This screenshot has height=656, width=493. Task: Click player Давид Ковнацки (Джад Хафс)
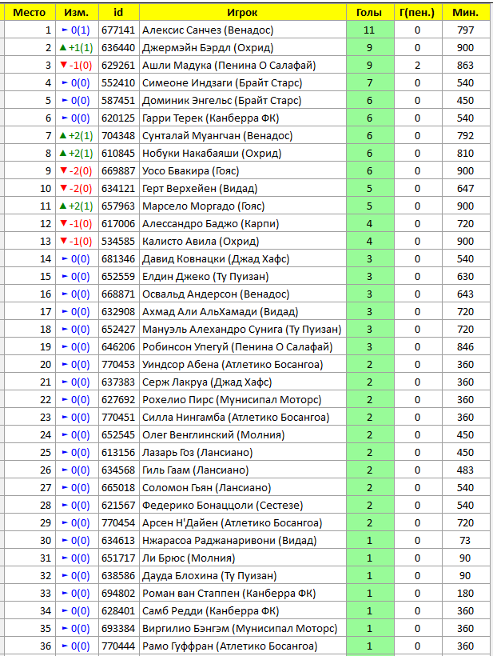[216, 258]
